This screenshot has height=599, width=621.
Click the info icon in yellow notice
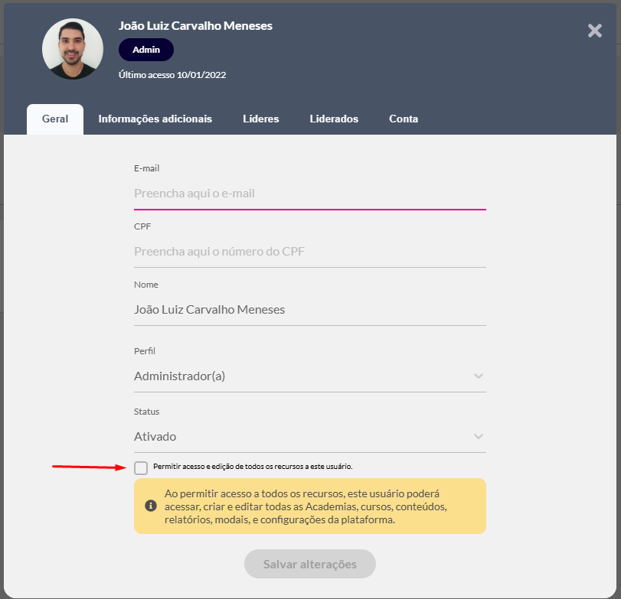point(151,506)
